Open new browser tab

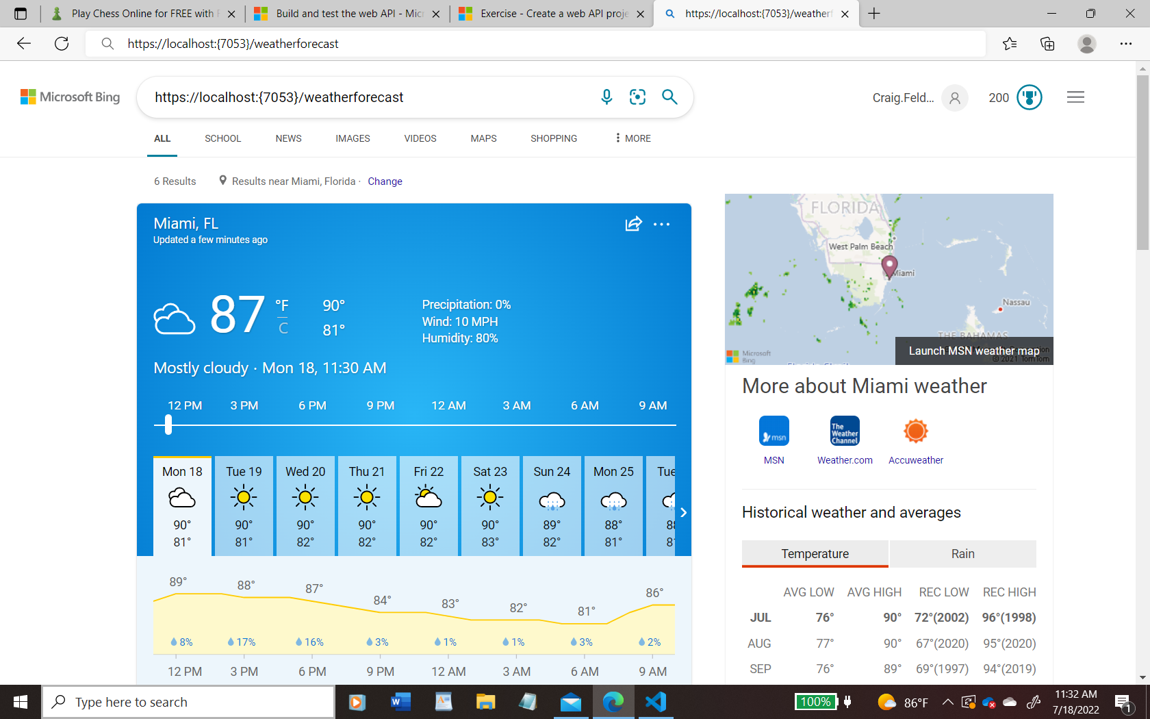point(874,14)
